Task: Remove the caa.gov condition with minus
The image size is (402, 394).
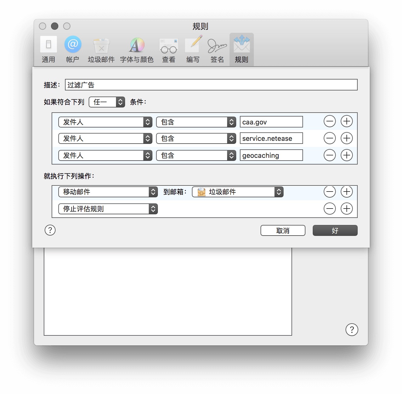Action: (329, 121)
